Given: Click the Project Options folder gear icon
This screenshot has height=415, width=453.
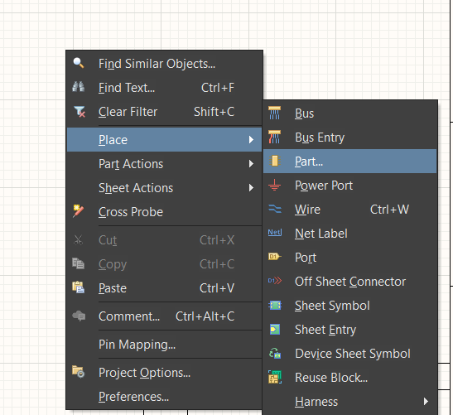Looking at the screenshot, I should pos(79,372).
